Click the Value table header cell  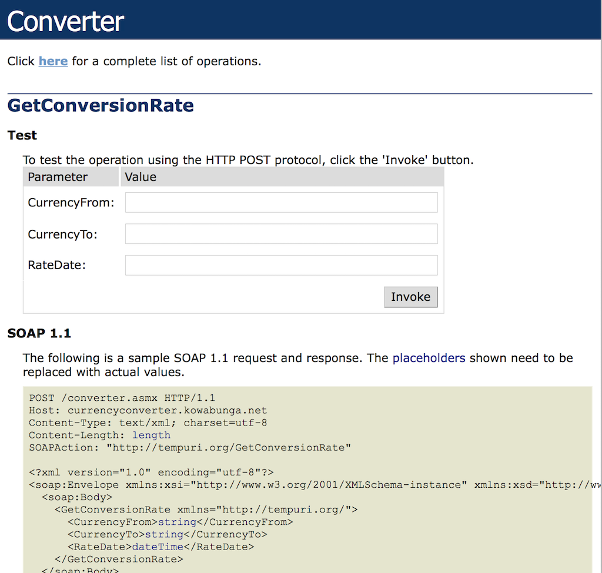[x=141, y=176]
